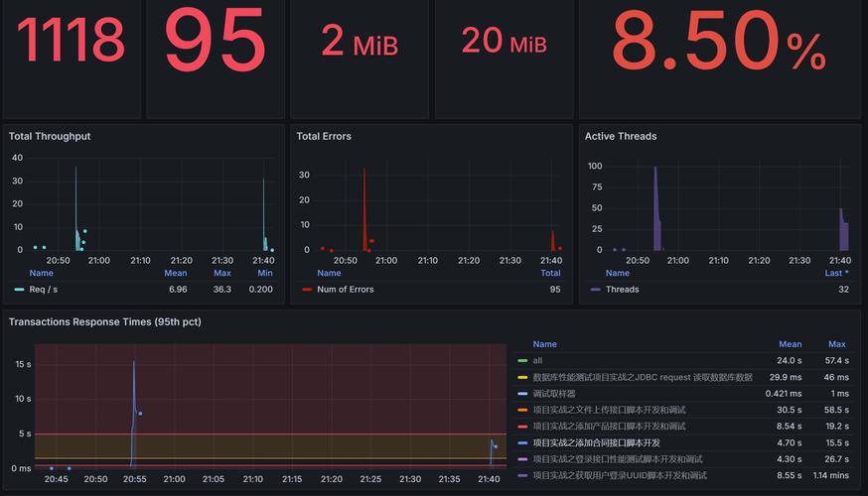Toggle the "all" series in the response times legend
The height and width of the screenshot is (496, 868).
point(537,361)
